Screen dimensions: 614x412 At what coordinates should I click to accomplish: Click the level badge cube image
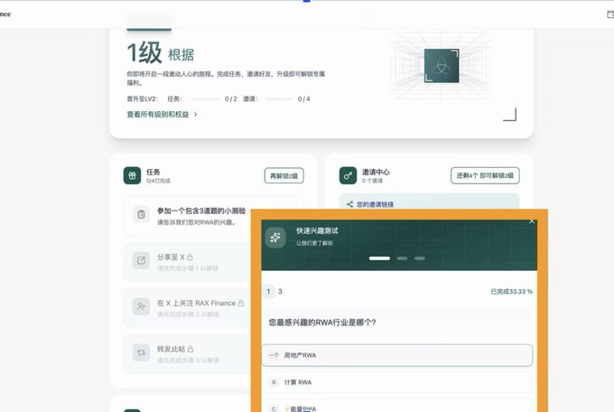[442, 65]
